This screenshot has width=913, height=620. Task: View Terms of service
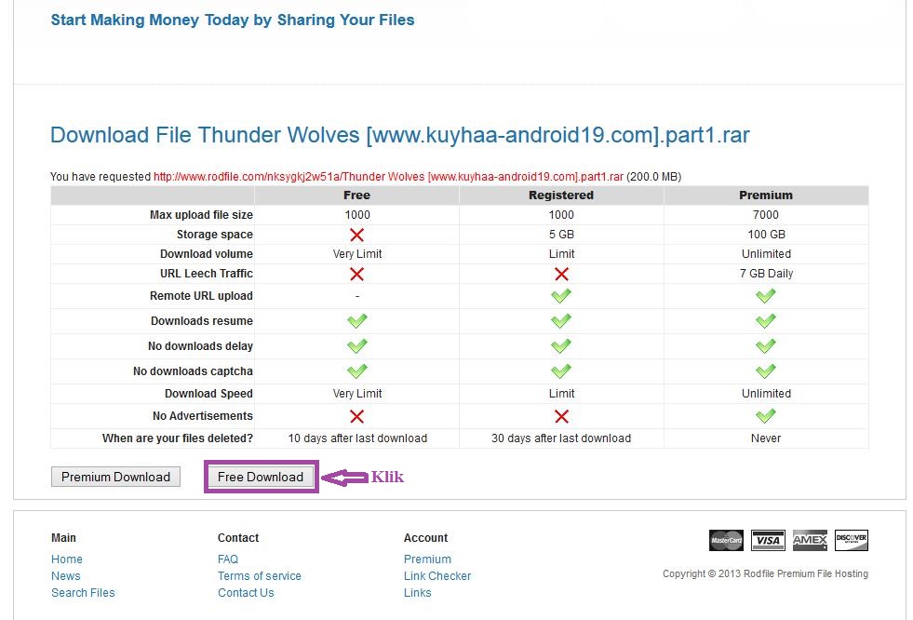260,575
